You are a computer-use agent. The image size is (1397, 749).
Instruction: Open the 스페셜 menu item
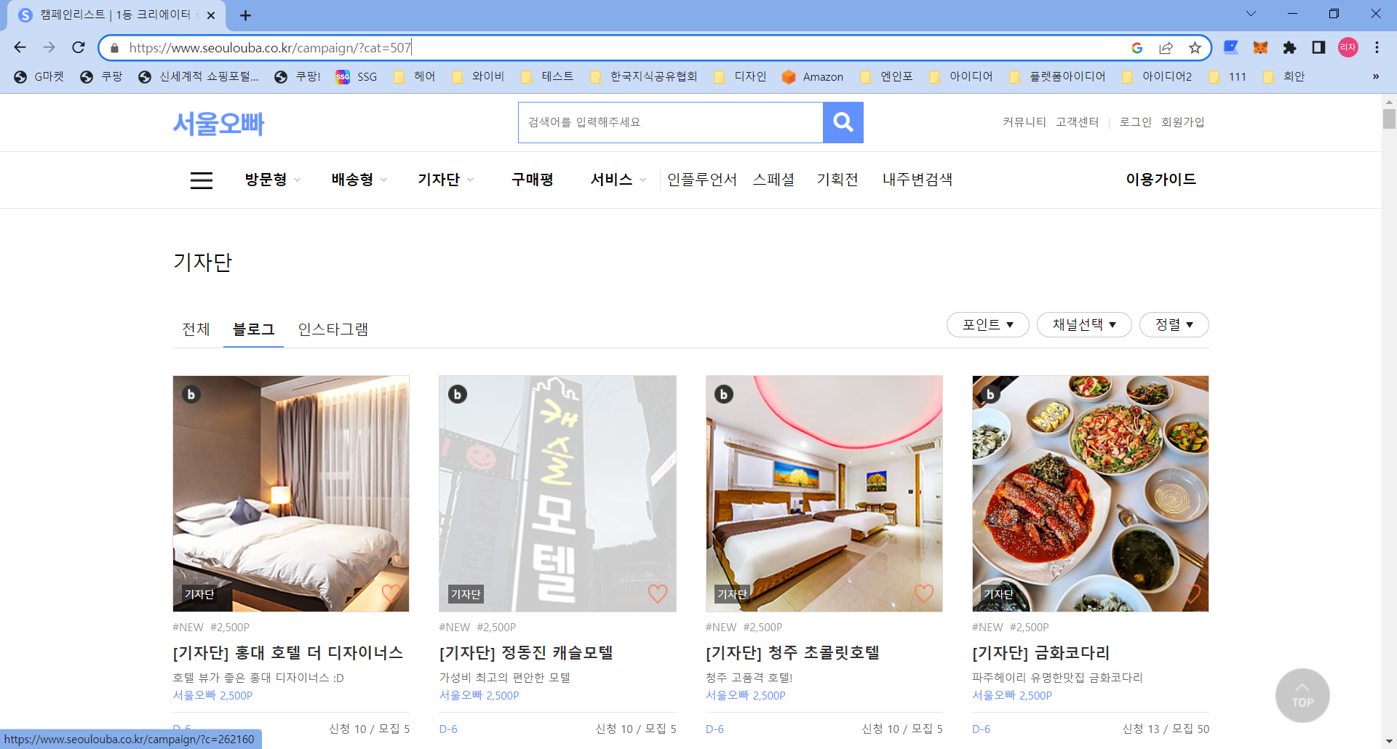(x=773, y=180)
